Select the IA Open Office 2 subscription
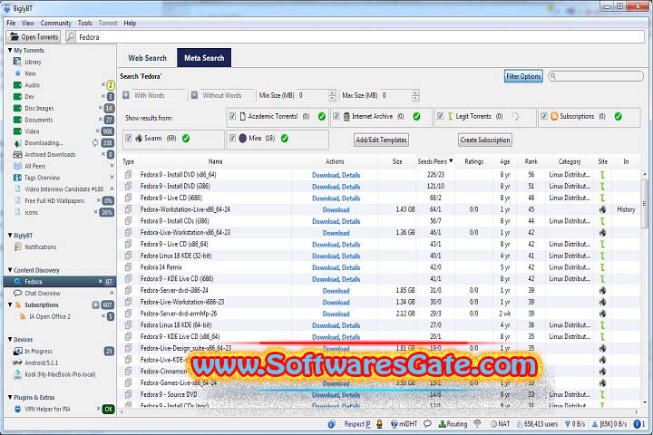Screen dimensions: 653x435 pos(50,316)
